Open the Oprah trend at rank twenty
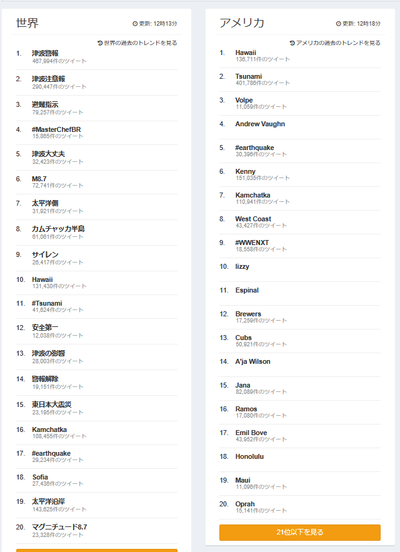Screen dimensions: 400x552 [245, 504]
